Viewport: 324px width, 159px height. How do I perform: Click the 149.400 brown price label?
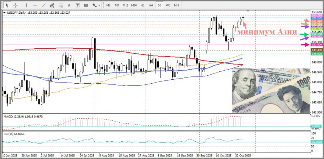316,50
